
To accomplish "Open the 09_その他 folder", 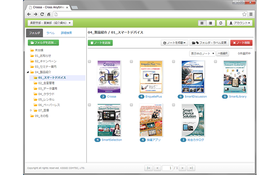I will 39,116.
